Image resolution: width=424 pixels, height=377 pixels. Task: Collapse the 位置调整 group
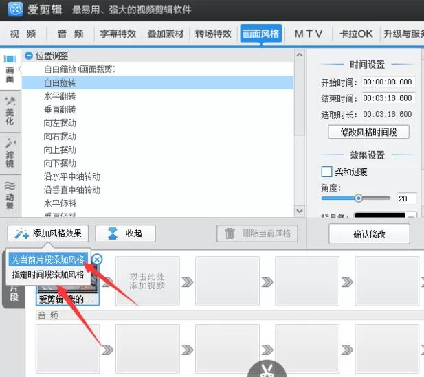tap(28, 56)
